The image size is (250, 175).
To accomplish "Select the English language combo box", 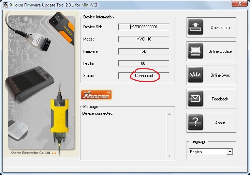I will tap(208, 152).
